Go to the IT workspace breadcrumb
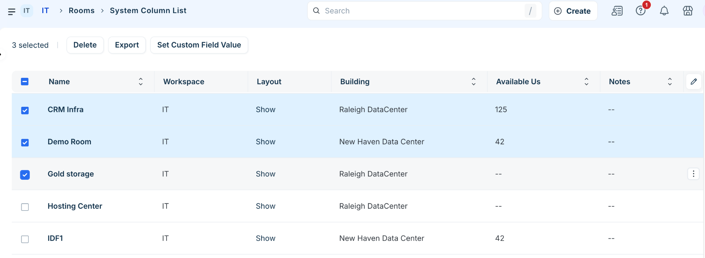 tap(45, 11)
